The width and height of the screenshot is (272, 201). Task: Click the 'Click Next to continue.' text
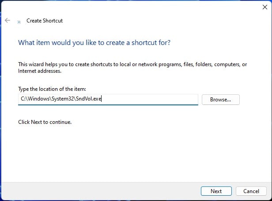[45, 122]
